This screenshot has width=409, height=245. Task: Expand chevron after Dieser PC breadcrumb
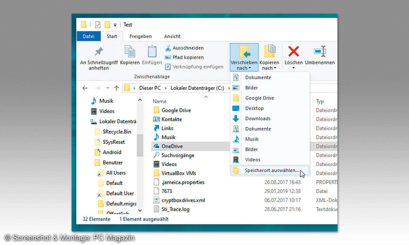(166, 88)
